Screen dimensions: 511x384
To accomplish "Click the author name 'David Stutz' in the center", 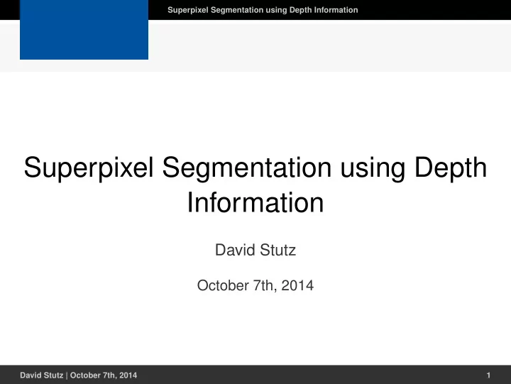I will 255,251.
